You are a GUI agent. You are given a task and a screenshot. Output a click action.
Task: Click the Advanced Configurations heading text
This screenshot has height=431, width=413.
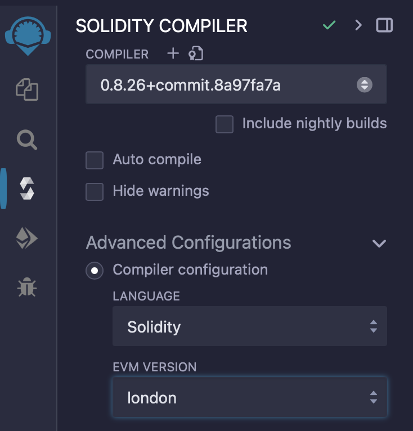[x=188, y=243]
